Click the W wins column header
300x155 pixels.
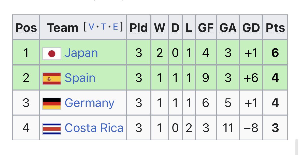(159, 28)
